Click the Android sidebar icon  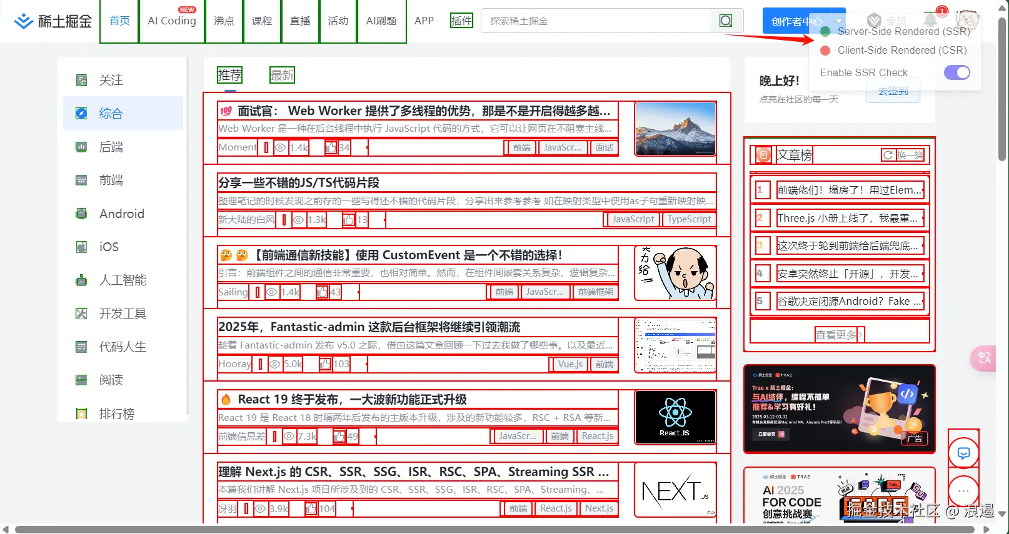81,214
